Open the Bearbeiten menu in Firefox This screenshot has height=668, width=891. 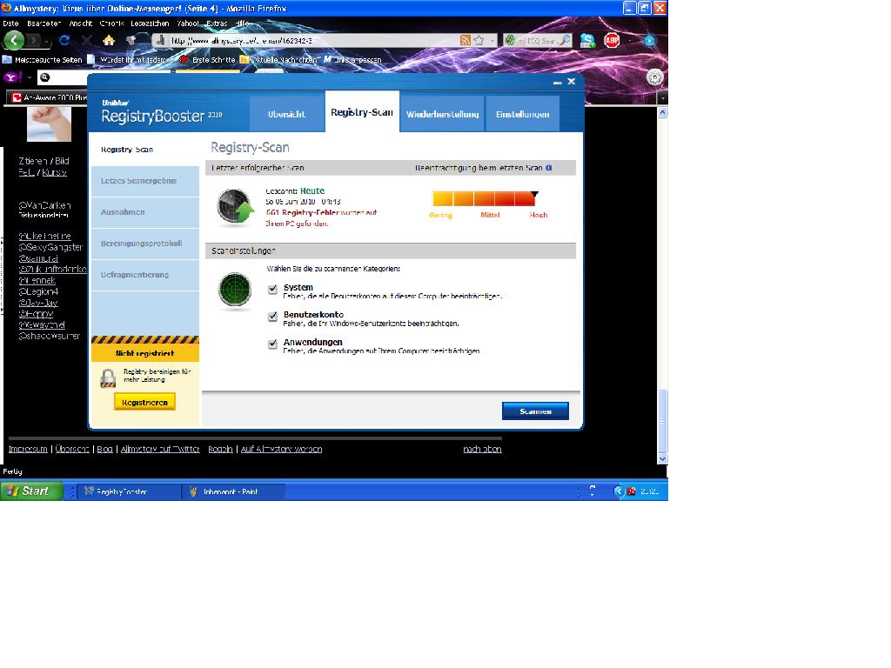(44, 23)
